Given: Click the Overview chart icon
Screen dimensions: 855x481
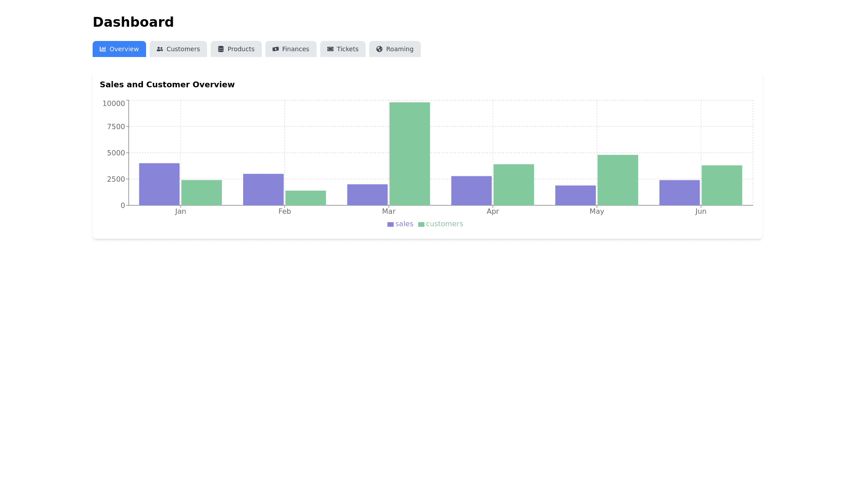Looking at the screenshot, I should [x=103, y=49].
